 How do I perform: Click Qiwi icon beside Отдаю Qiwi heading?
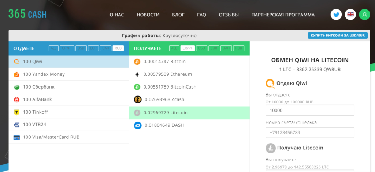click(270, 83)
